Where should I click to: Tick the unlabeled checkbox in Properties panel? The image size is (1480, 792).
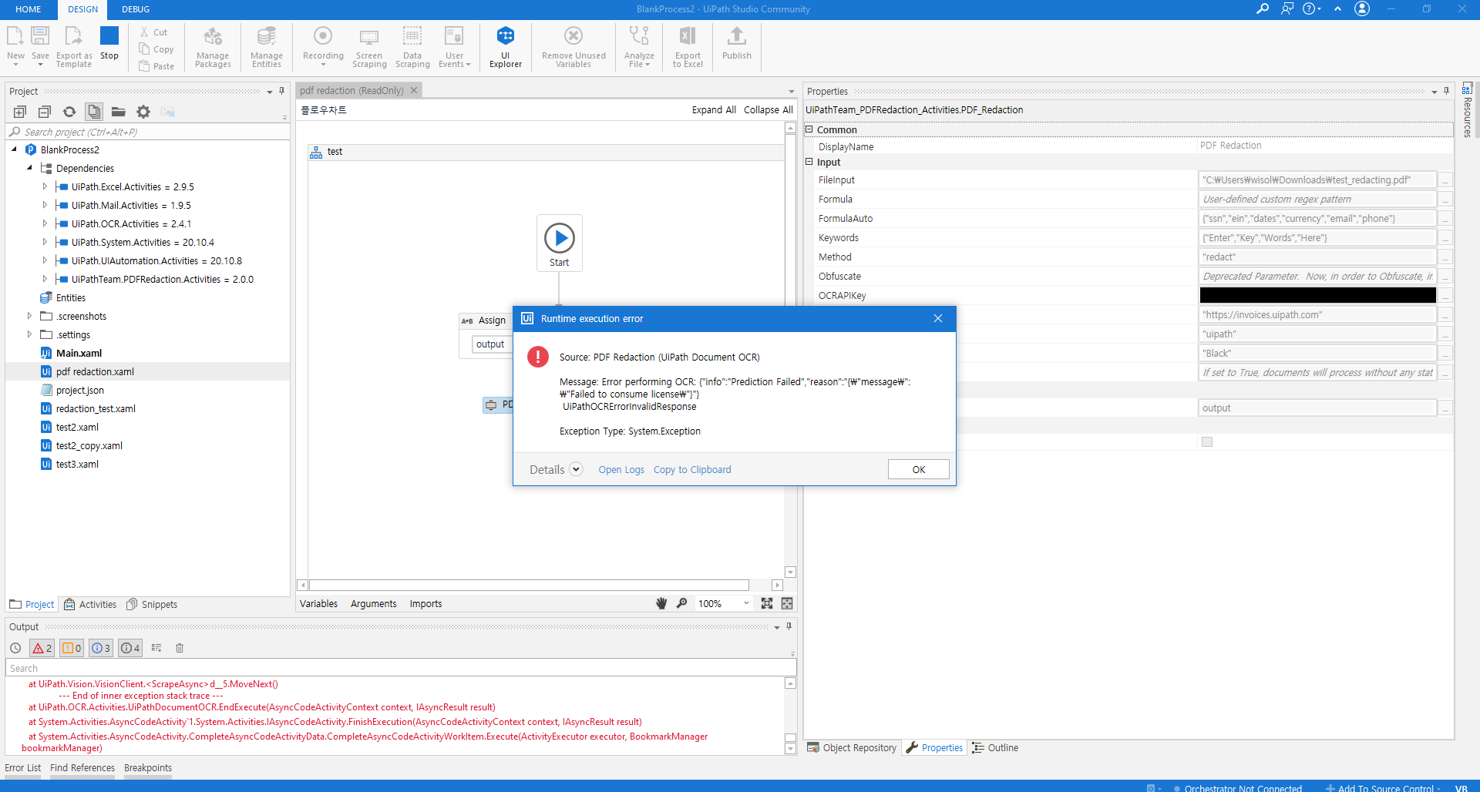pyautogui.click(x=1207, y=441)
